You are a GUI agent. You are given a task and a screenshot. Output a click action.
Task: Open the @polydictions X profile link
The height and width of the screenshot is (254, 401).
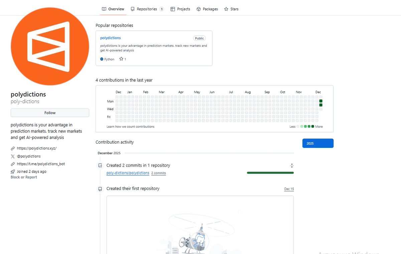pos(29,156)
